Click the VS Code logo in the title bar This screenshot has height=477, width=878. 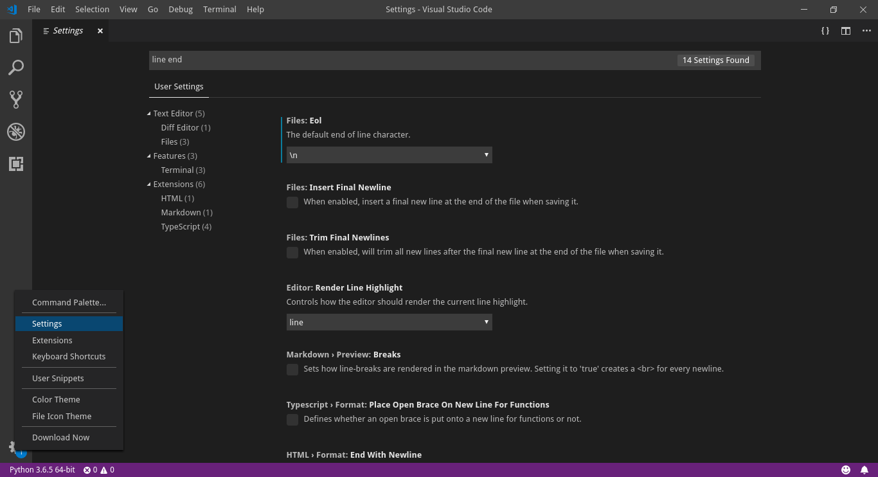pyautogui.click(x=12, y=10)
